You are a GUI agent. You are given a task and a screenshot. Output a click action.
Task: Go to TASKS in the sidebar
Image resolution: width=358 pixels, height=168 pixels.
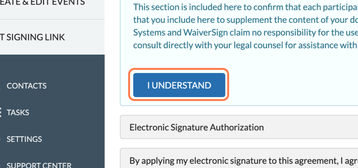click(x=18, y=113)
